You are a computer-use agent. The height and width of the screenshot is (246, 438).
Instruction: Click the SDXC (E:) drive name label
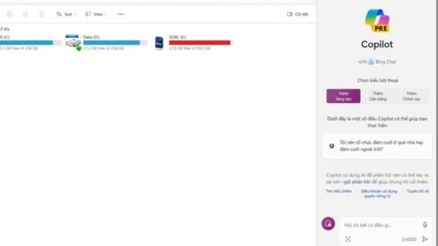pyautogui.click(x=177, y=37)
